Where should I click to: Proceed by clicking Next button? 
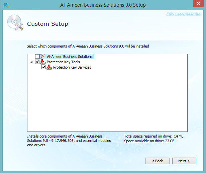[184, 161]
